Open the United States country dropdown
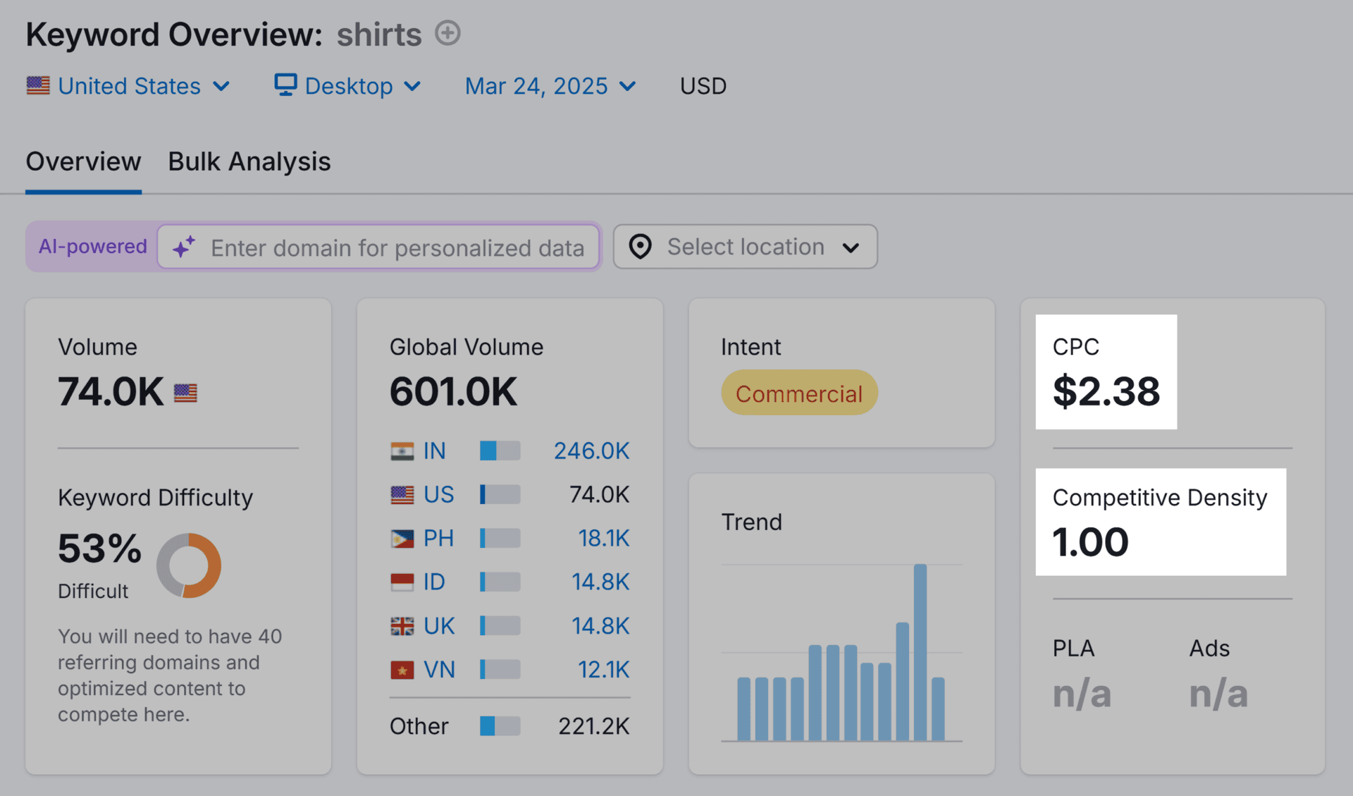The width and height of the screenshot is (1353, 796). click(x=129, y=86)
